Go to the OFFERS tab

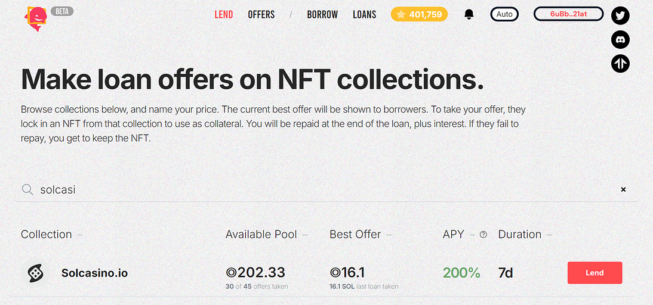click(261, 14)
